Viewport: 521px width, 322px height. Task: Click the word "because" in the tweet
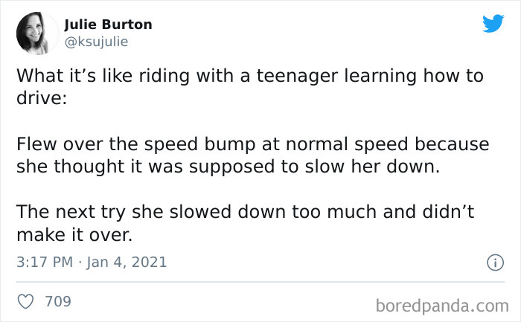point(452,144)
